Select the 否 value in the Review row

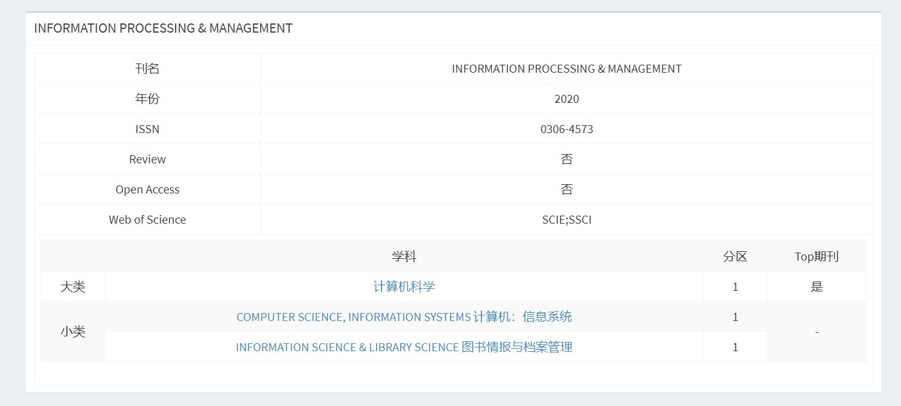(567, 159)
